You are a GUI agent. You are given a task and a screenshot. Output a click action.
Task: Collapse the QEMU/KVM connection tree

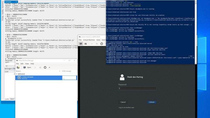point(17,74)
